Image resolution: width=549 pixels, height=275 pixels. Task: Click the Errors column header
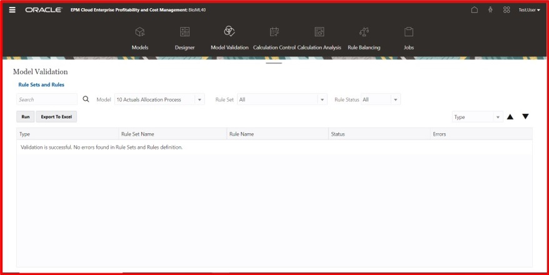point(481,134)
